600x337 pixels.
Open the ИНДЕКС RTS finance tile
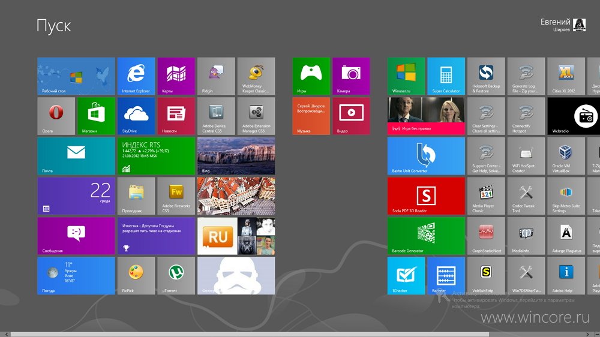point(156,156)
